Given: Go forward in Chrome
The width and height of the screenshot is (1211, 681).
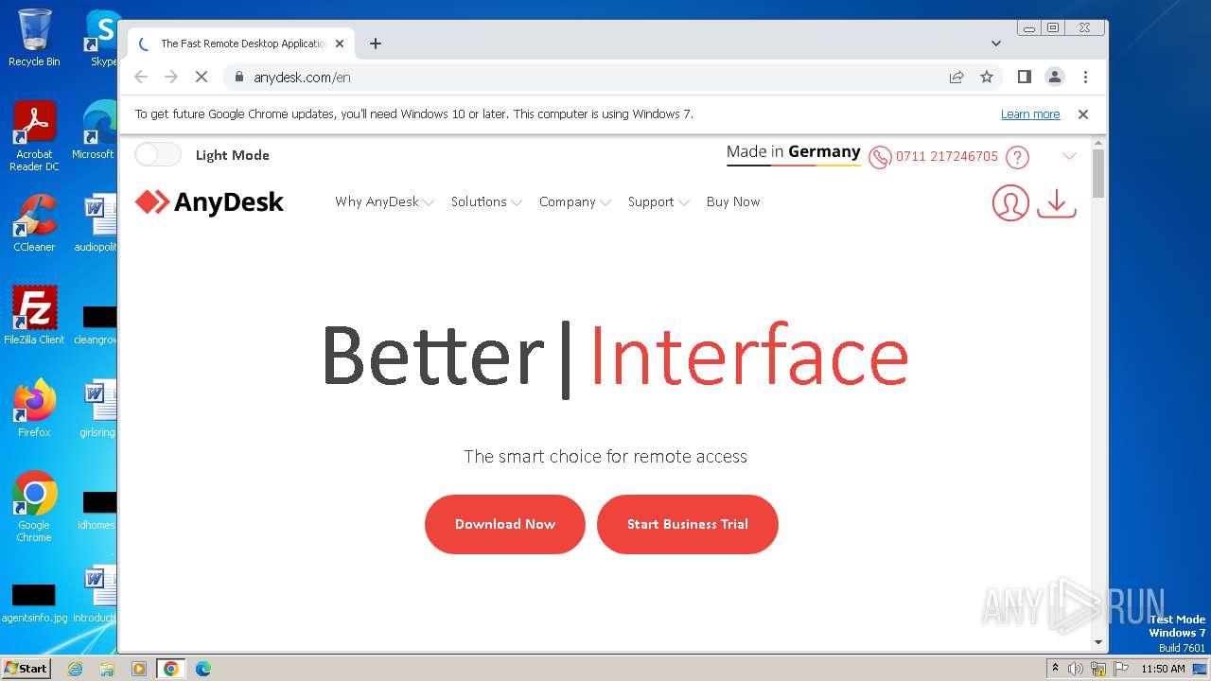Looking at the screenshot, I should (171, 77).
